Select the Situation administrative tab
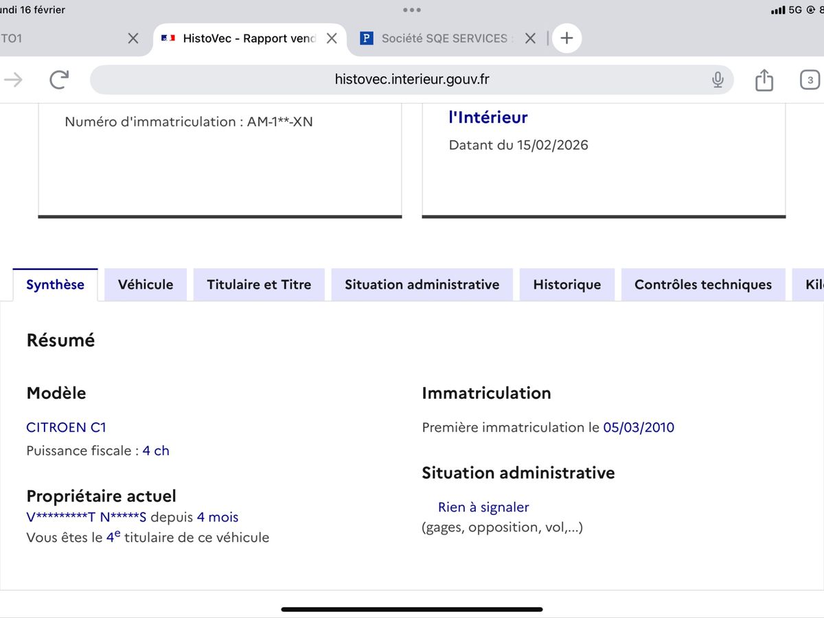The width and height of the screenshot is (824, 618). [x=422, y=284]
